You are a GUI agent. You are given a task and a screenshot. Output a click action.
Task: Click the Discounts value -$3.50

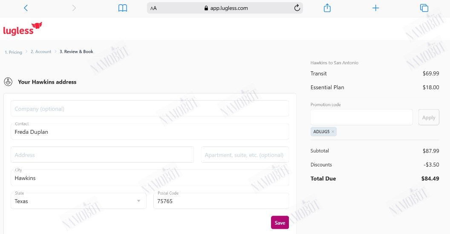pyautogui.click(x=431, y=165)
